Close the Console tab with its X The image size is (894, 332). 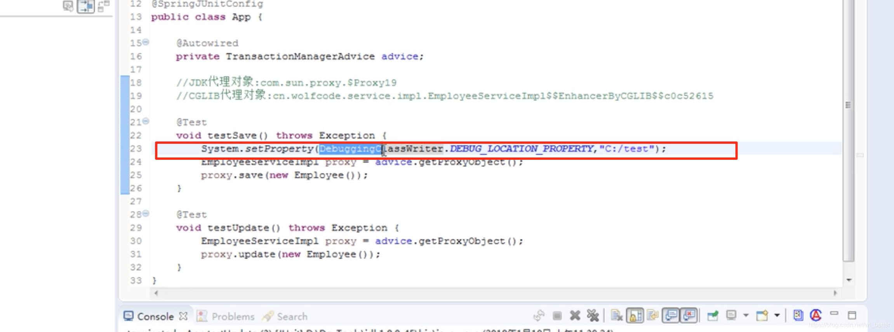(183, 316)
